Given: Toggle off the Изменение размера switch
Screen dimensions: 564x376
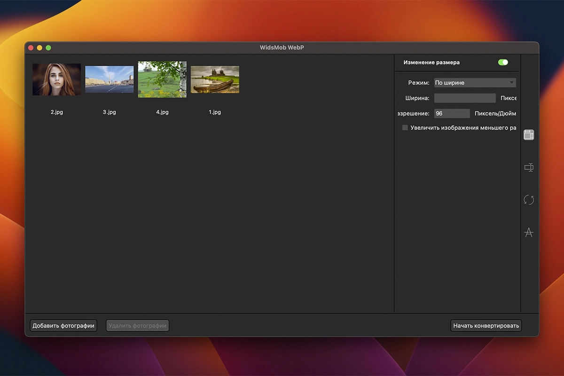Looking at the screenshot, I should click(503, 62).
